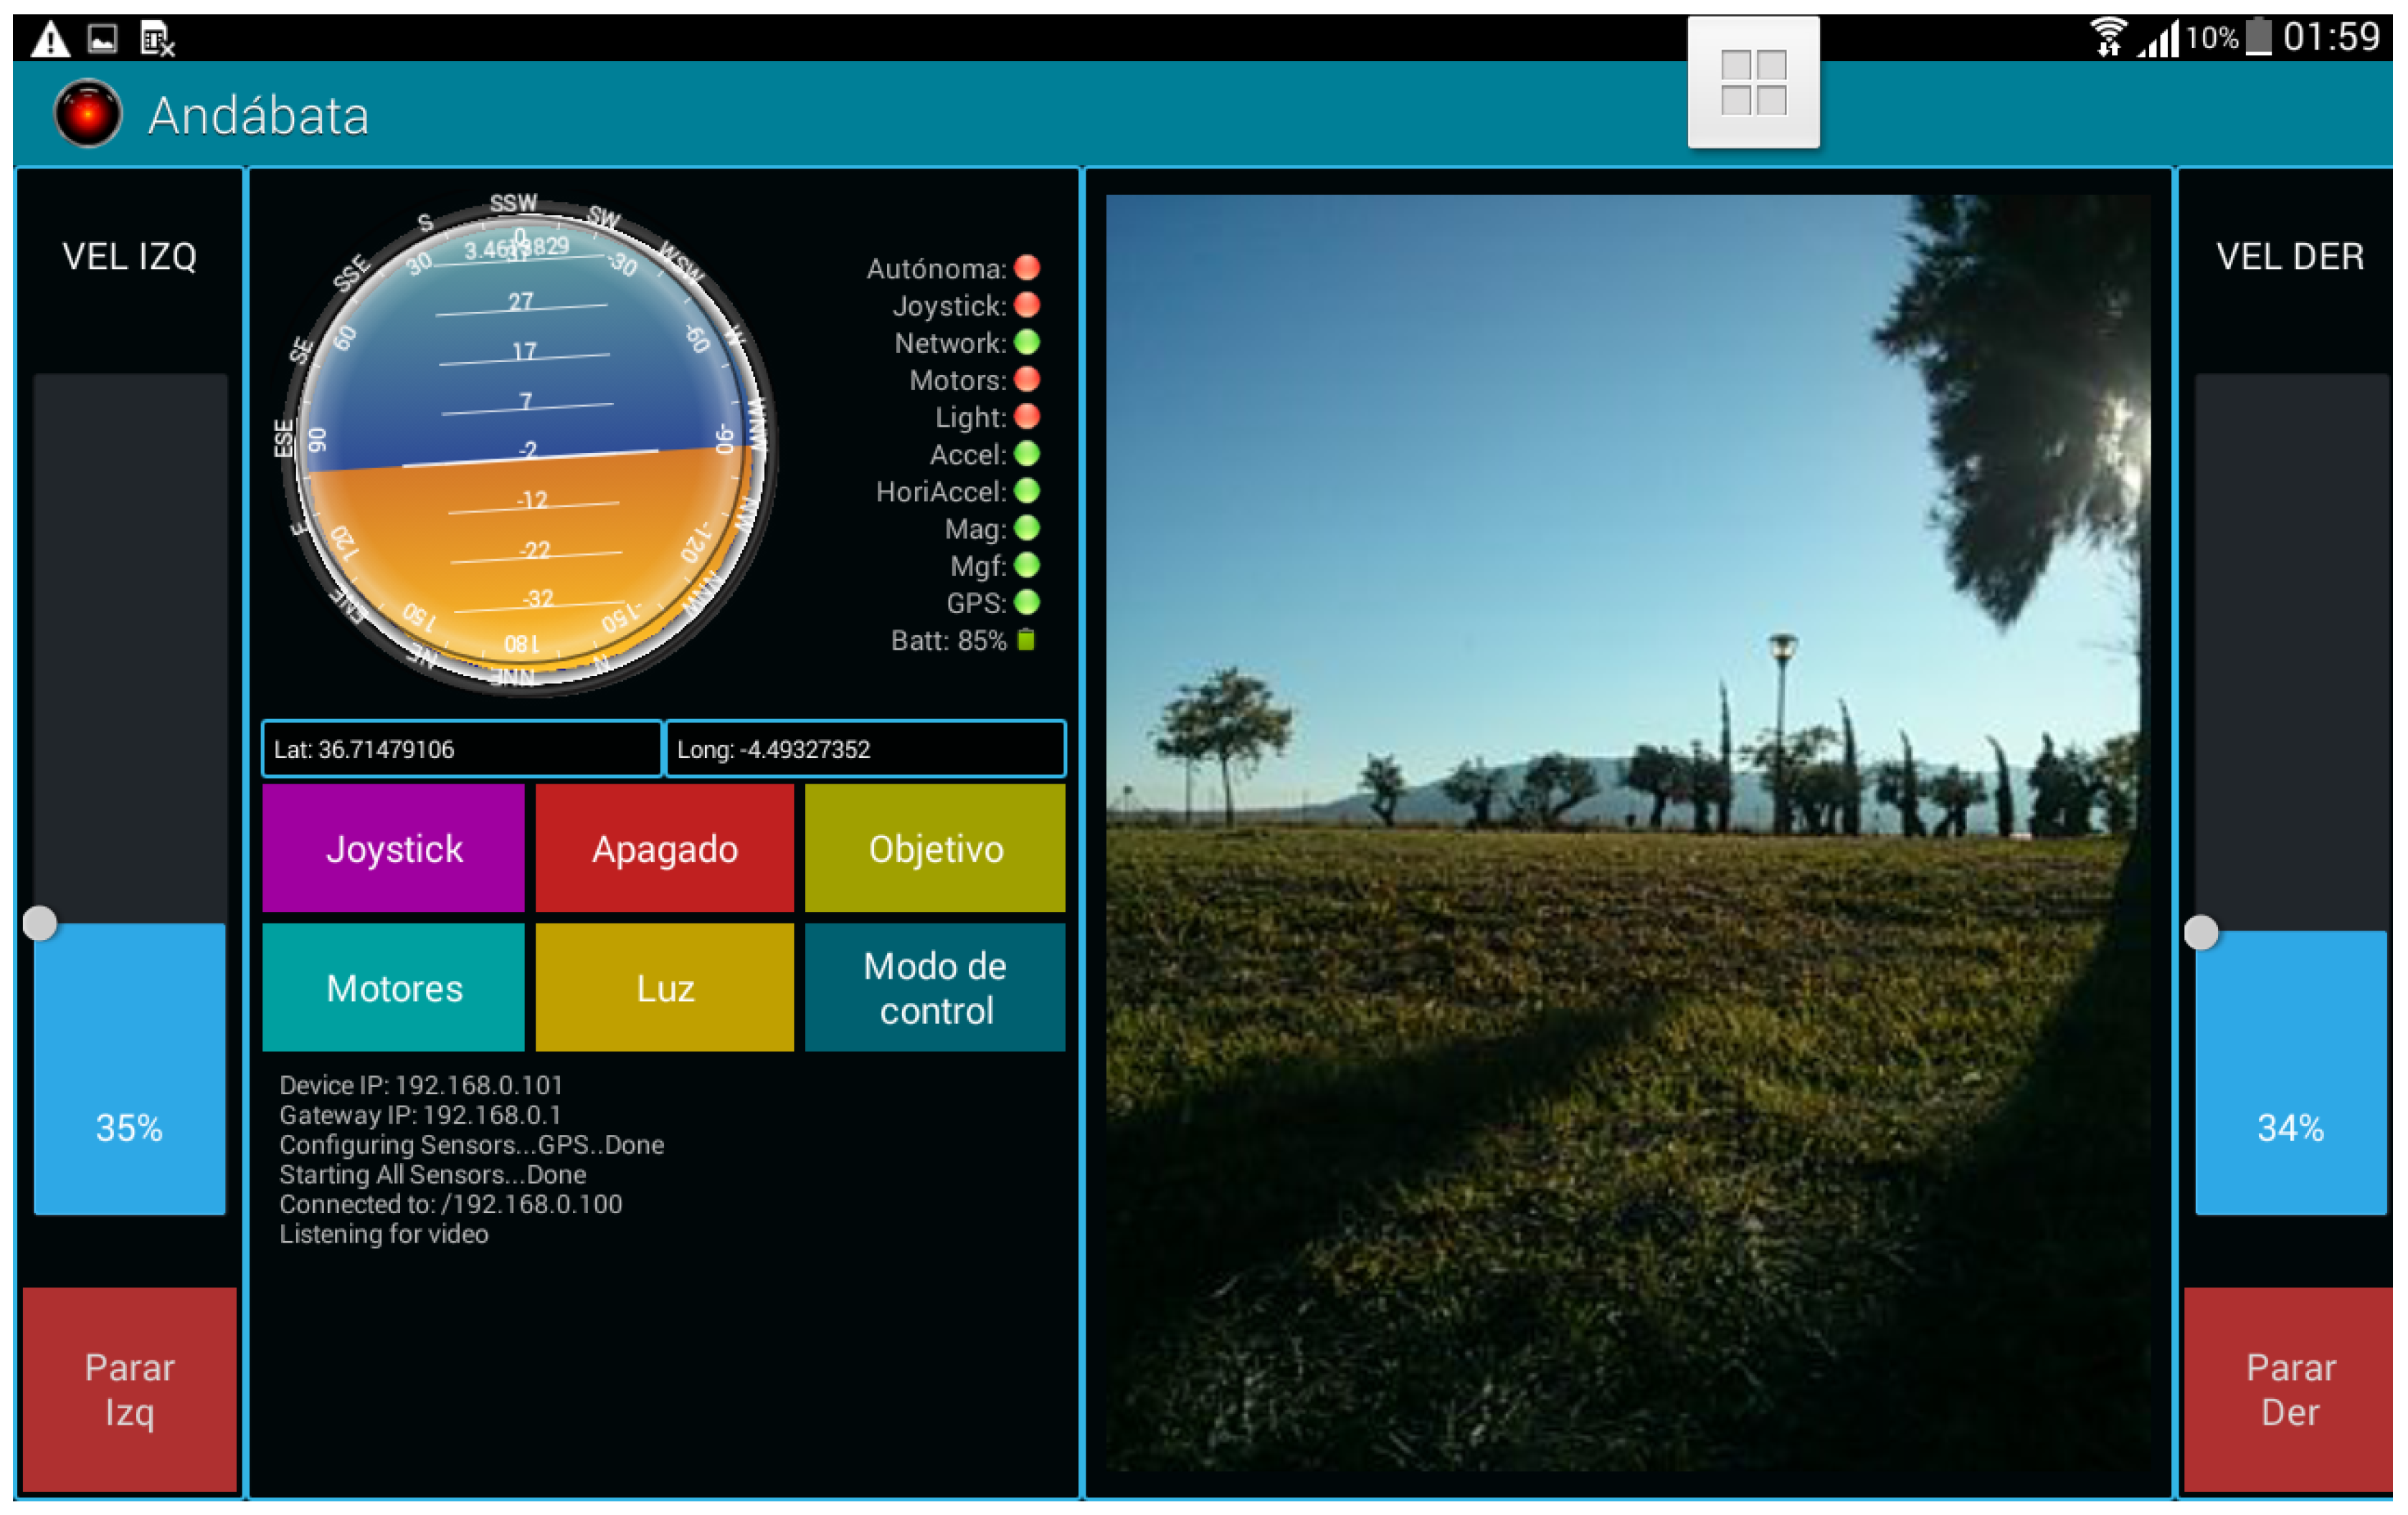Tap the warning triangle status icon
The height and width of the screenshot is (1515, 2408).
(50, 40)
